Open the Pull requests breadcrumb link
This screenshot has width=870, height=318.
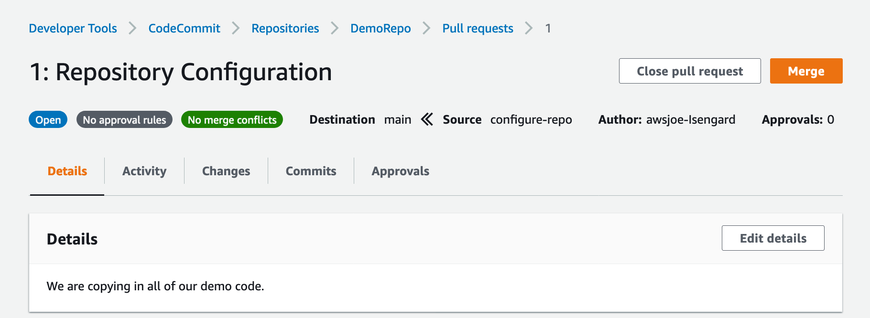pyautogui.click(x=478, y=28)
